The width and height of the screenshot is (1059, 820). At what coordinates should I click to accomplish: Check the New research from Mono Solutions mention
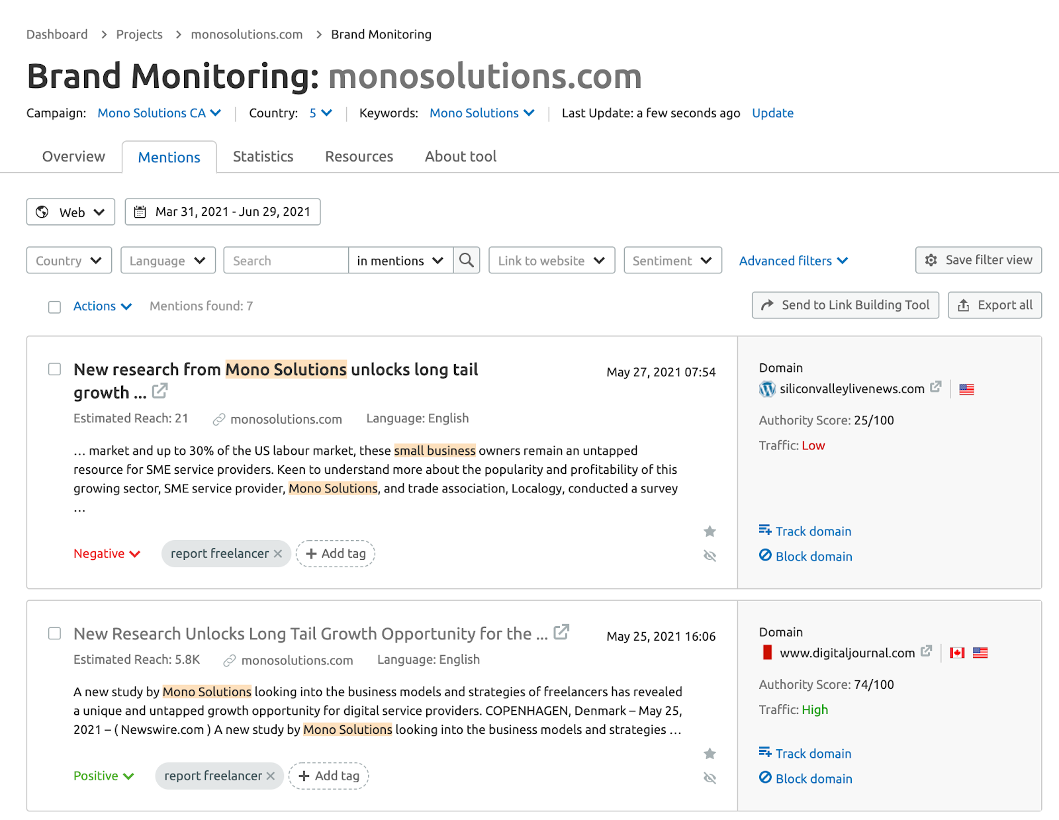click(54, 369)
